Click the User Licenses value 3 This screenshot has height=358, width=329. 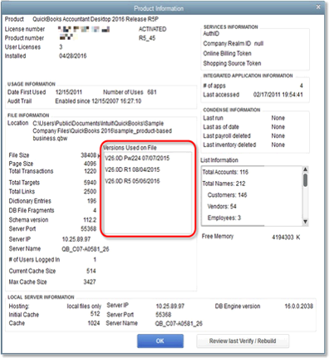pos(61,47)
